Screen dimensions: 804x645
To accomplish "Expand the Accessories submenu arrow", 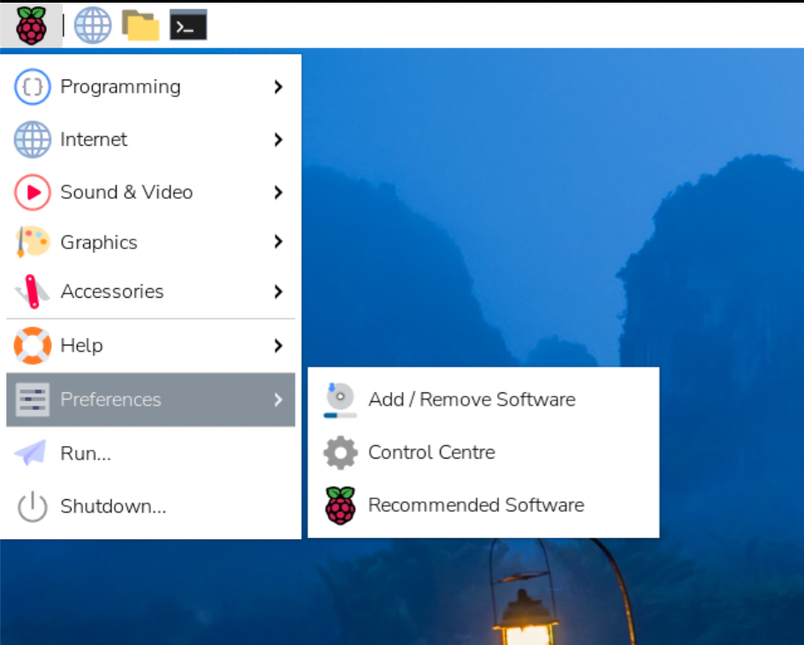I will click(278, 292).
